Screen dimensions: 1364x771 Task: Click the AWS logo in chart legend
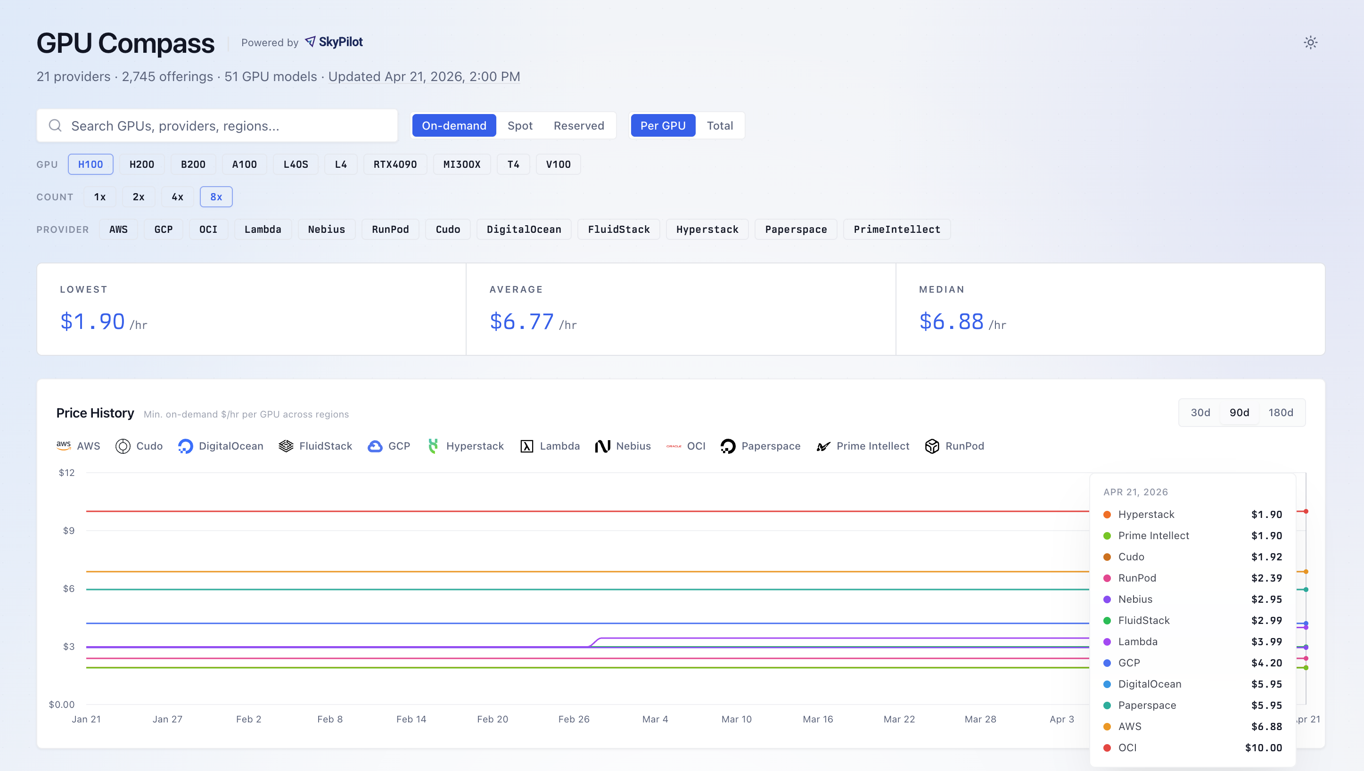pos(64,446)
